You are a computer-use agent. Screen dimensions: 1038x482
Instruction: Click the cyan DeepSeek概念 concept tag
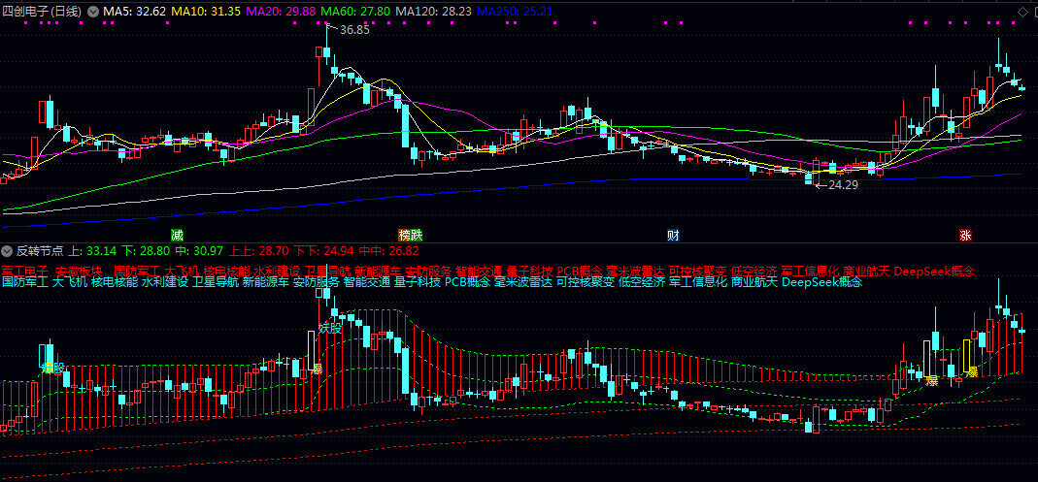click(822, 282)
